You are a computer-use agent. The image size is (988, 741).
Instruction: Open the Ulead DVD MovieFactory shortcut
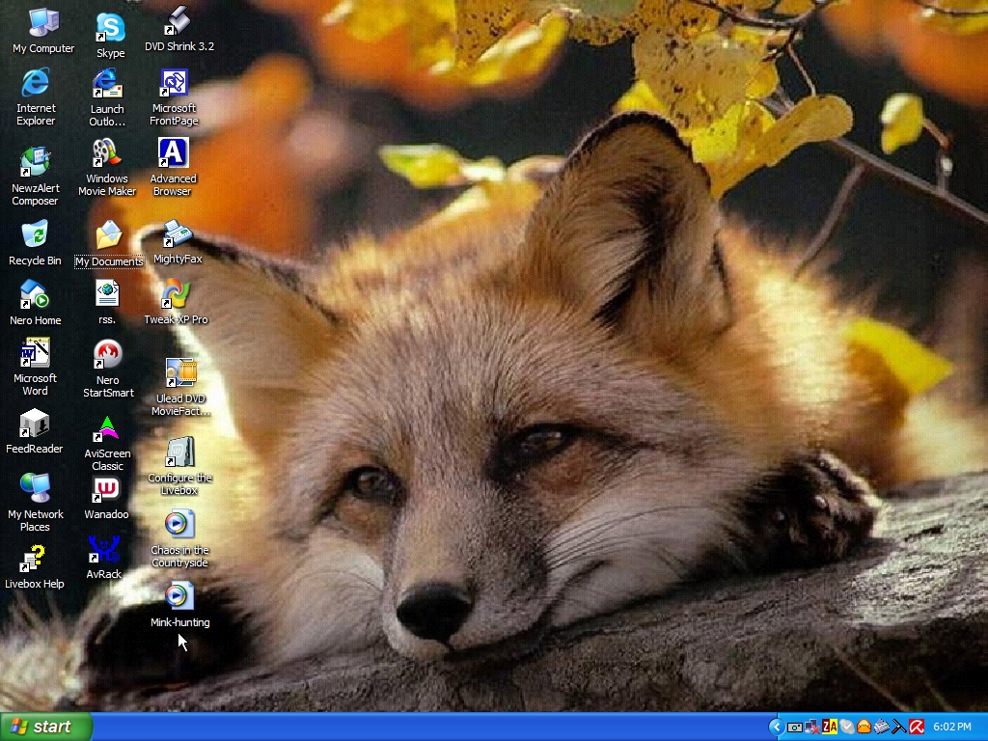pyautogui.click(x=180, y=373)
